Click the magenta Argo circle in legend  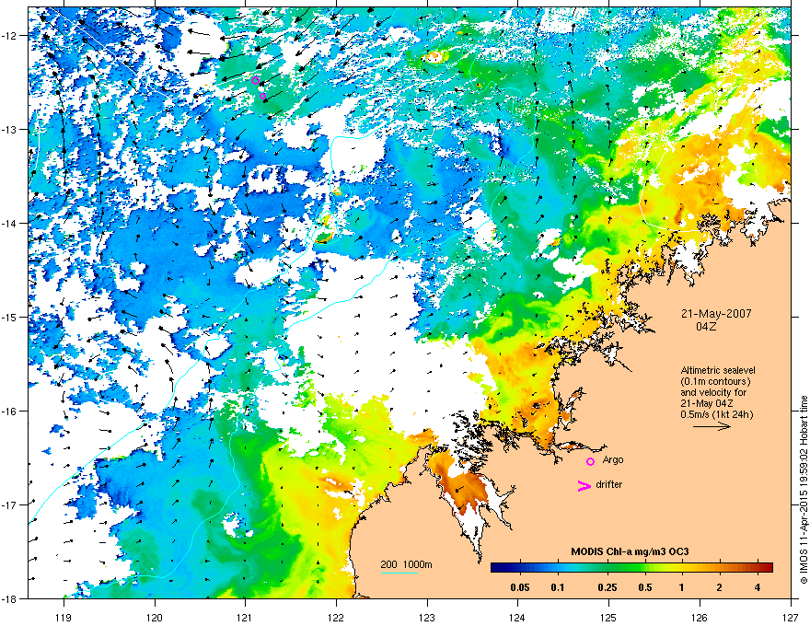coord(590,462)
